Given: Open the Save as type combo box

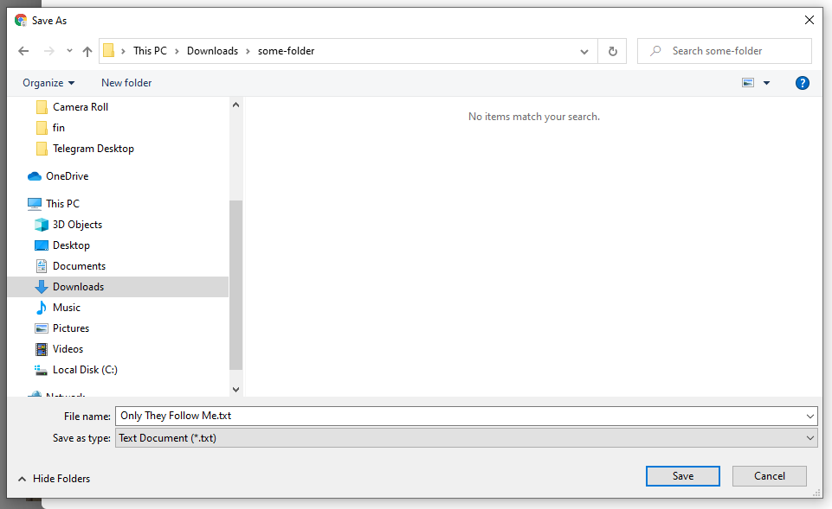Looking at the screenshot, I should pos(467,438).
